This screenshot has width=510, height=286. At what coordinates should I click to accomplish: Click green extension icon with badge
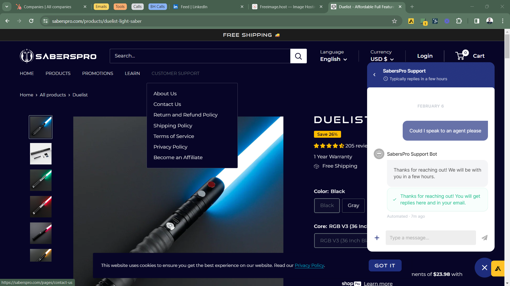[x=423, y=21]
